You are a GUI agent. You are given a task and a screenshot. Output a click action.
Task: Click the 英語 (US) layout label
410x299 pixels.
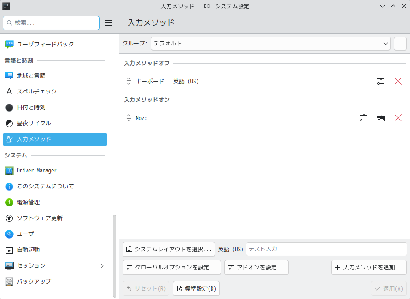point(231,249)
